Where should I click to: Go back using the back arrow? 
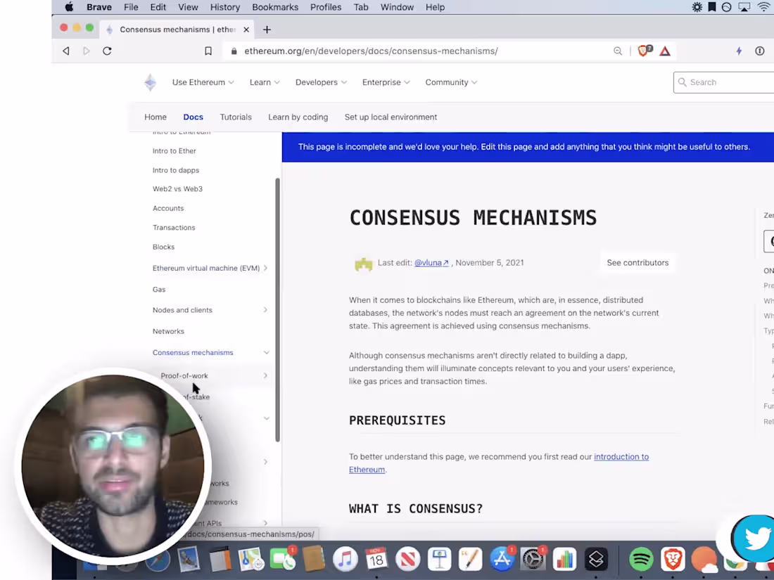pyautogui.click(x=66, y=51)
